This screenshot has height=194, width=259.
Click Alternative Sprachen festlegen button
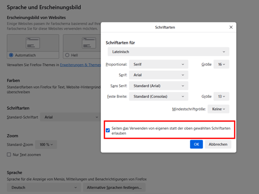114,187
